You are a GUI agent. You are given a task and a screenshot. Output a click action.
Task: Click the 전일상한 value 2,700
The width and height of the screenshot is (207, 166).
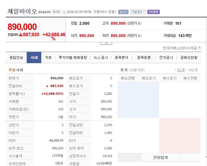click(108, 125)
